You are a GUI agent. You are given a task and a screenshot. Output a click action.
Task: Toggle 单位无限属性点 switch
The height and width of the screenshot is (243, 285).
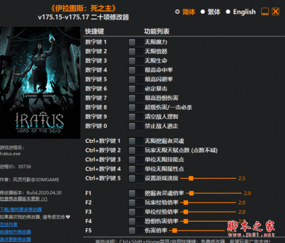(135, 169)
